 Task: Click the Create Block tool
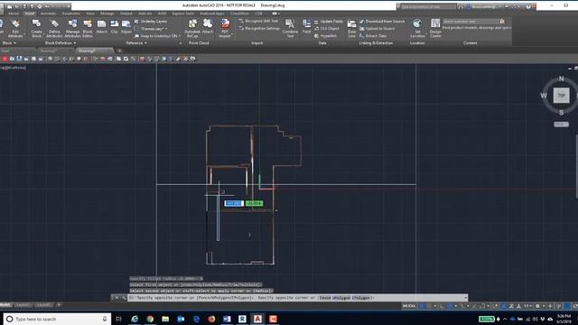point(36,28)
